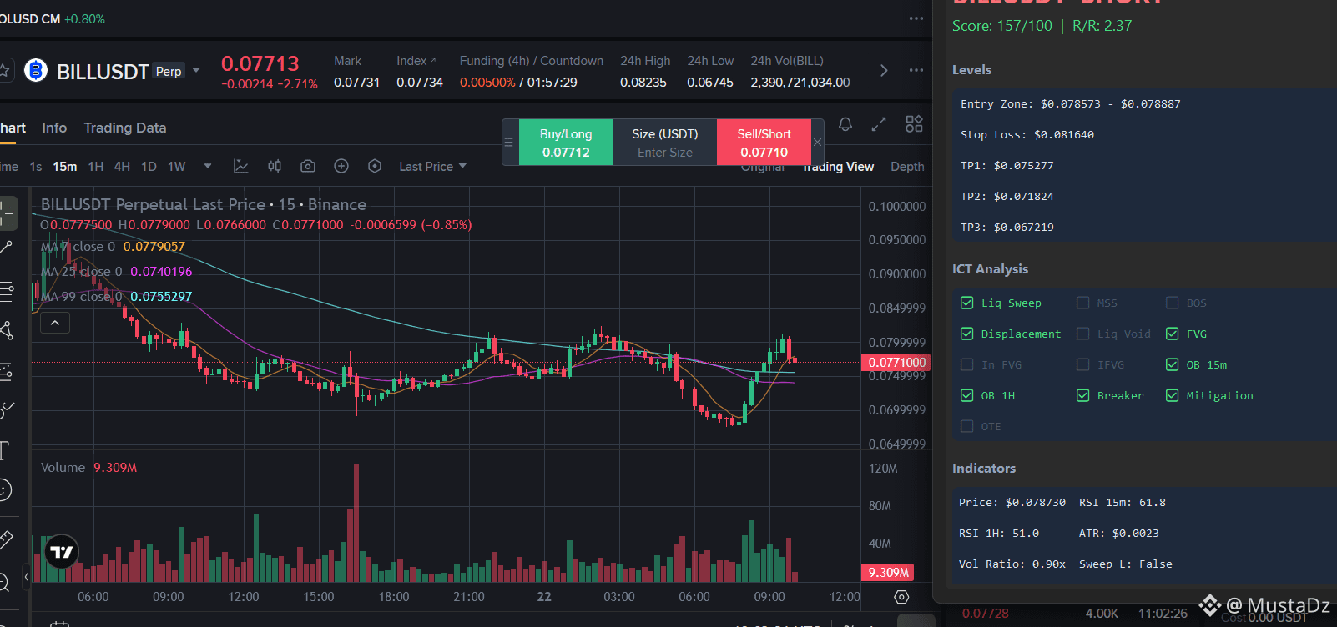Click the plus-circle compare icon
The width and height of the screenshot is (1337, 627).
click(341, 167)
